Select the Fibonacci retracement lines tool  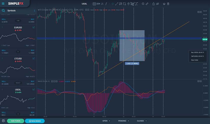(x=121, y=4)
